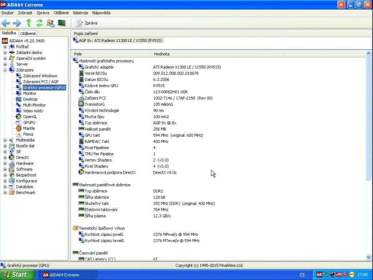373x280 pixels.
Task: Click the Monitor icon in the tree
Action: tap(19, 93)
